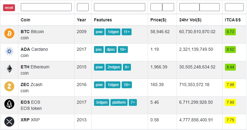247x130 pixels.
Task: Click the volume value 6,711,299,928.50
Action: click(196, 102)
